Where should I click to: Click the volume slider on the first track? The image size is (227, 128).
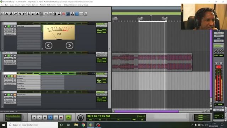click(x=101, y=31)
